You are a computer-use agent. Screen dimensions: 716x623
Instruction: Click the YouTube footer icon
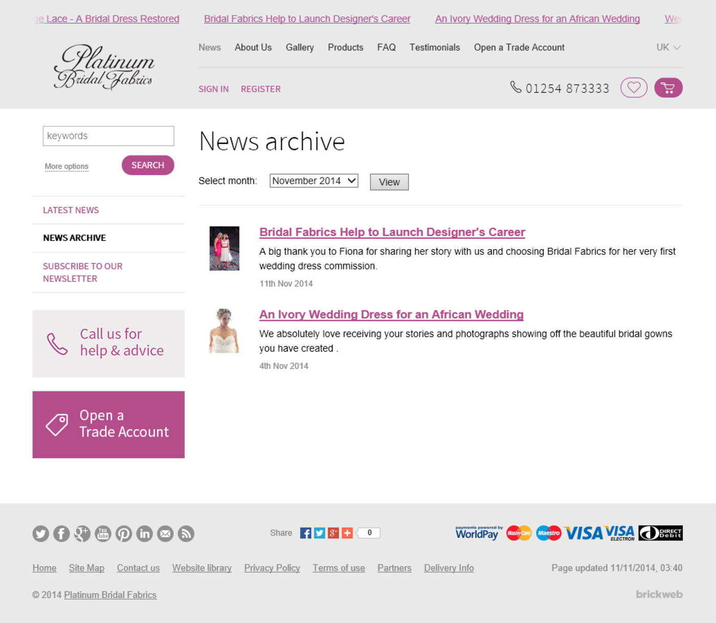[103, 533]
